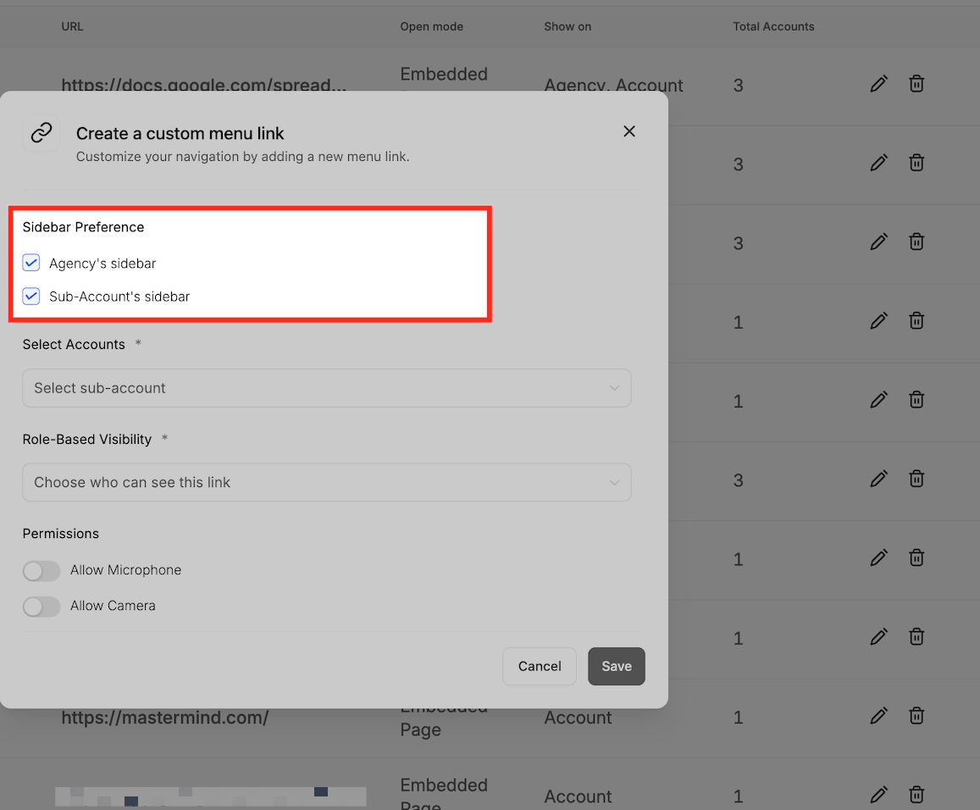The width and height of the screenshot is (980, 810).
Task: Turn on the Allow Camera toggle
Action: tap(42, 607)
